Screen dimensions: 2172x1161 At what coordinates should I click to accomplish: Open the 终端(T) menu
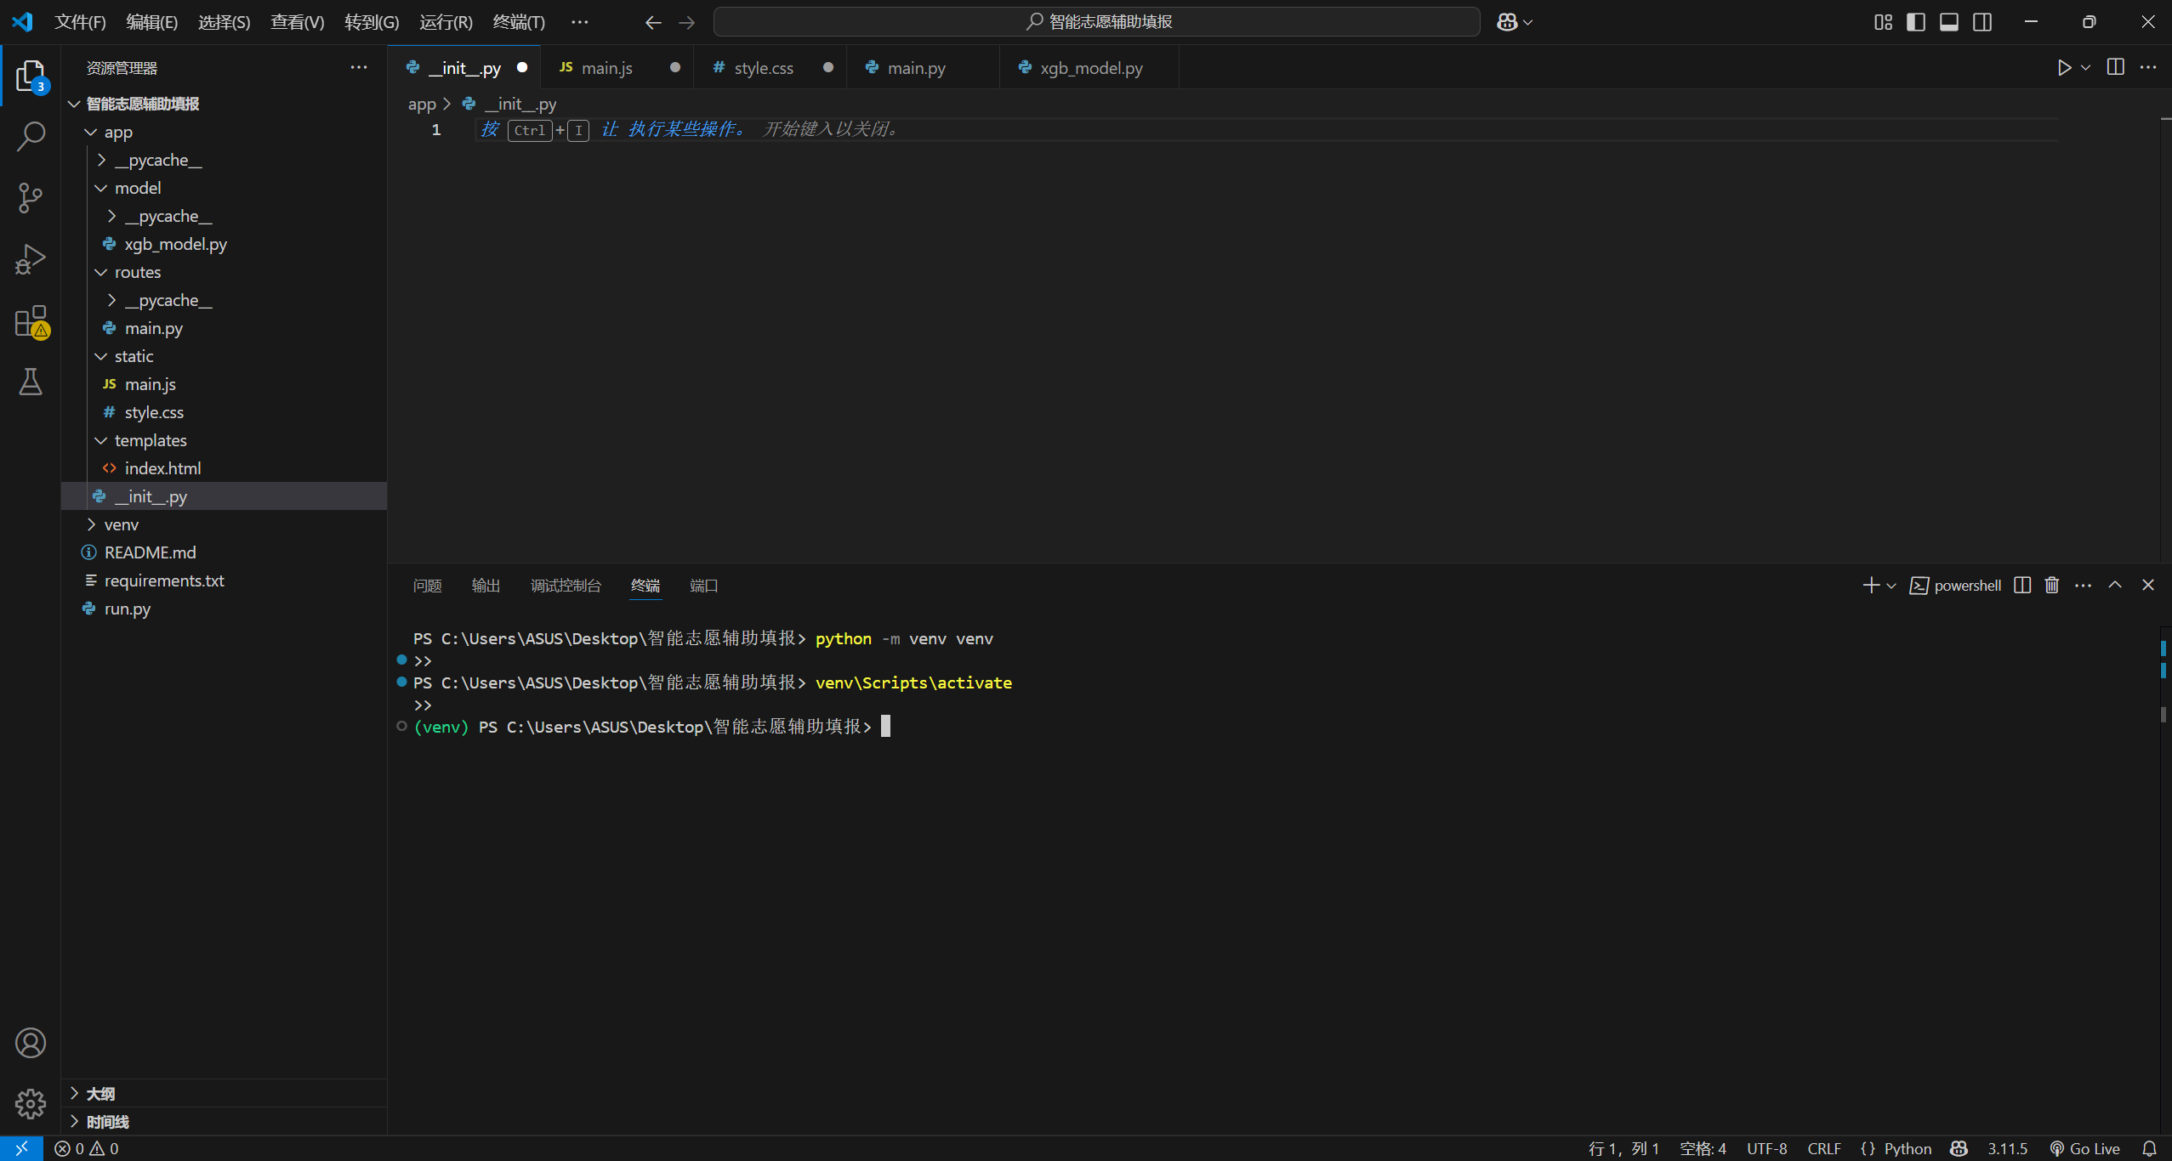519,21
